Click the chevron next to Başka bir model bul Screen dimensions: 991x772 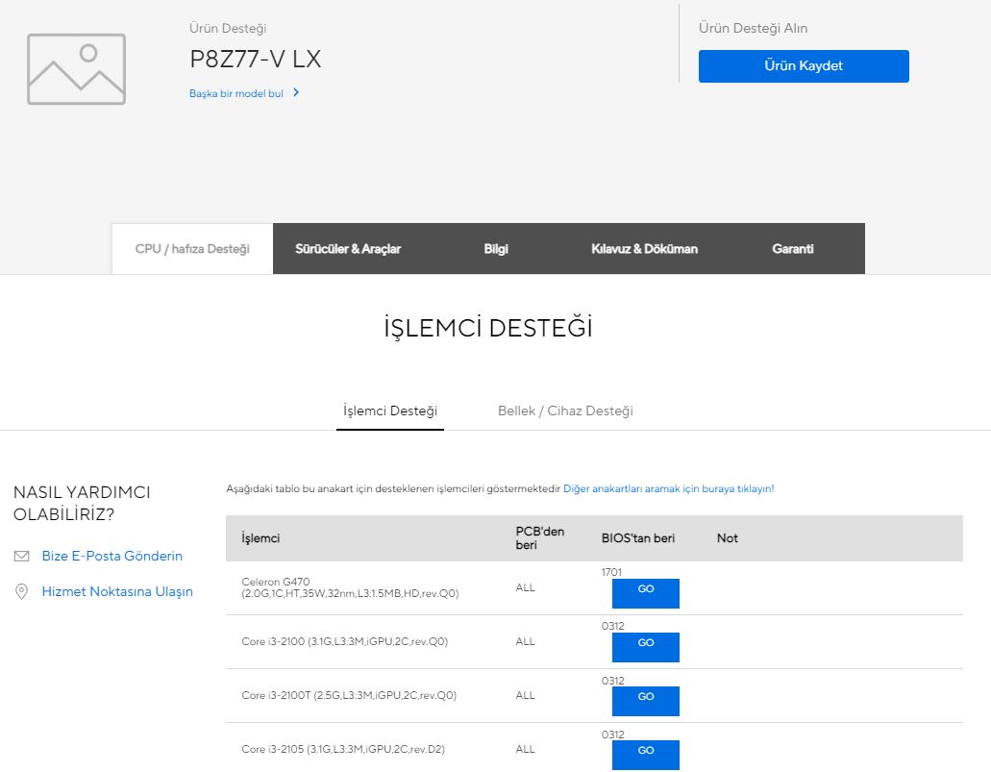296,93
